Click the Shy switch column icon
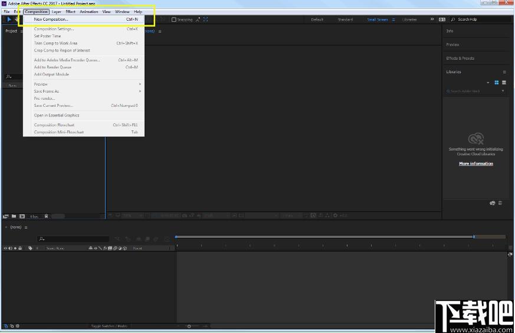Screen dimensions: 515x333 point(91,248)
